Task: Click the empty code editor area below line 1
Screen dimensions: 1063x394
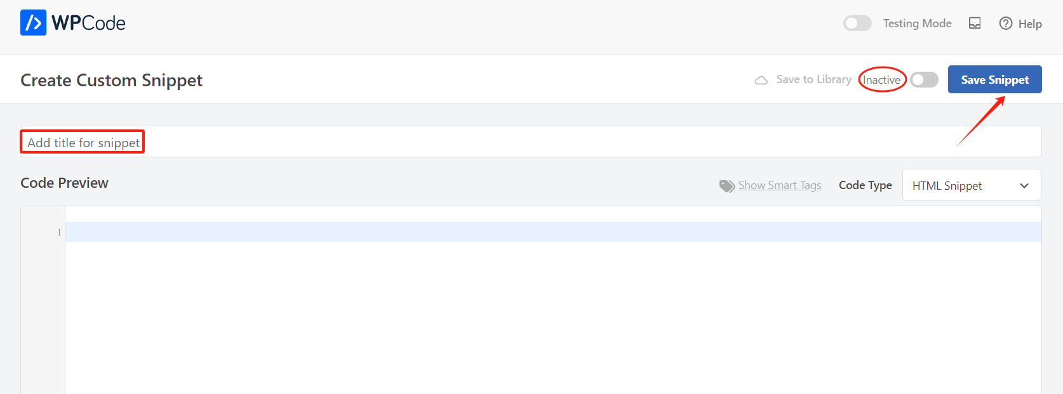Action: [x=552, y=317]
